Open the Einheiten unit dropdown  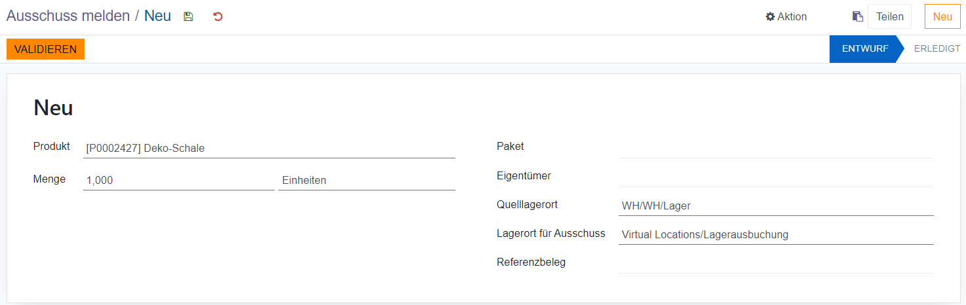pyautogui.click(x=366, y=181)
